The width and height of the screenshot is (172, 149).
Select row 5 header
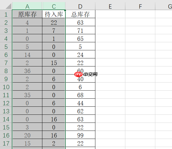coord(6,46)
